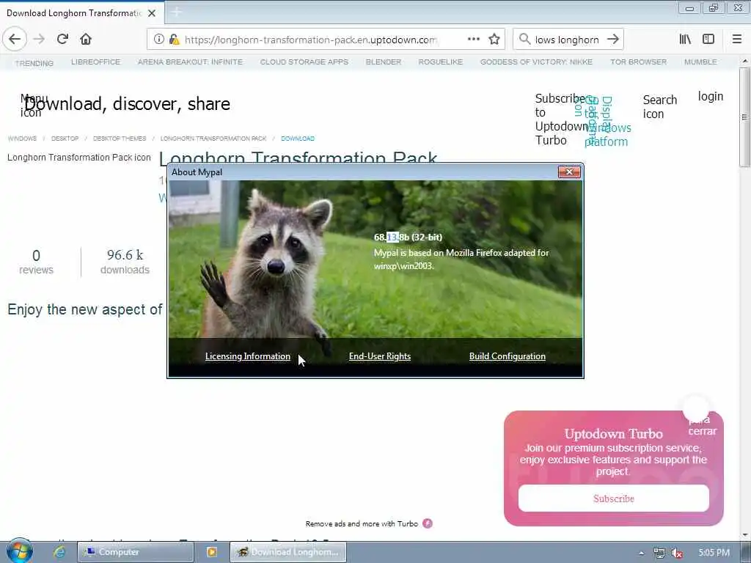Open the Windows Start orb

[19, 551]
